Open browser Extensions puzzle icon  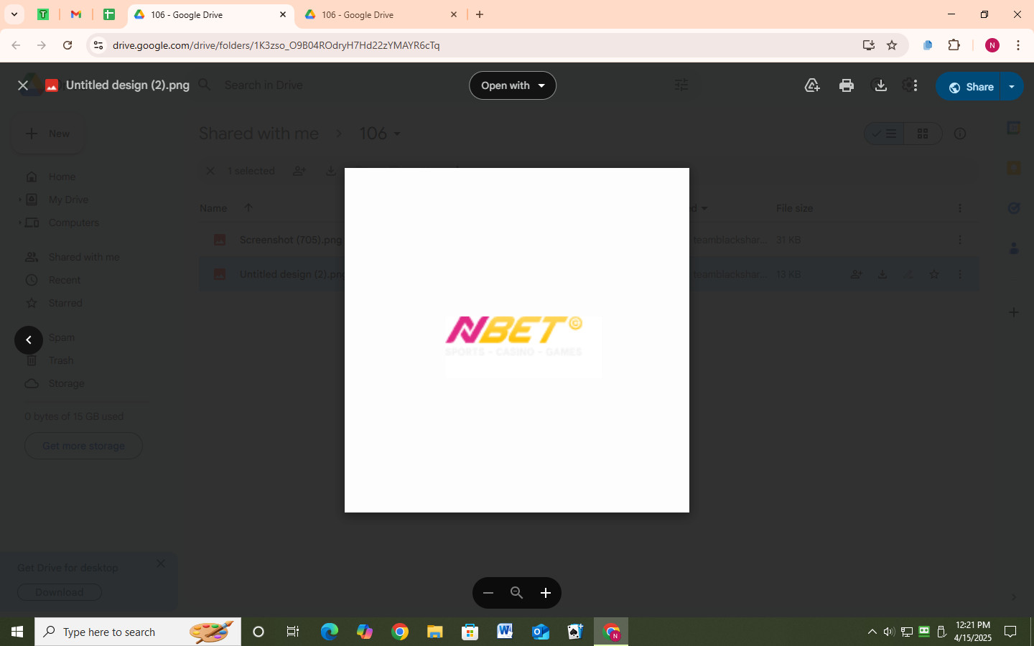[954, 45]
